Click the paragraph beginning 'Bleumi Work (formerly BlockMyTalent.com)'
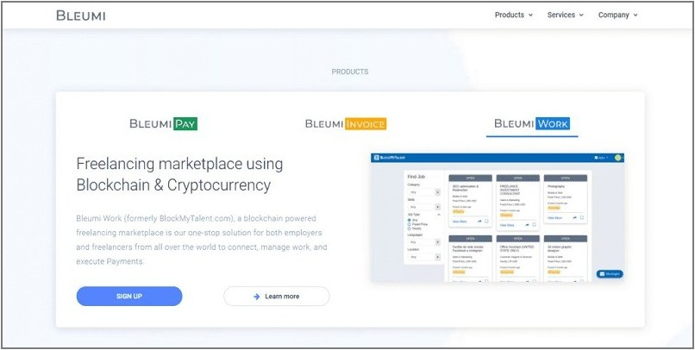The height and width of the screenshot is (350, 695). point(202,240)
